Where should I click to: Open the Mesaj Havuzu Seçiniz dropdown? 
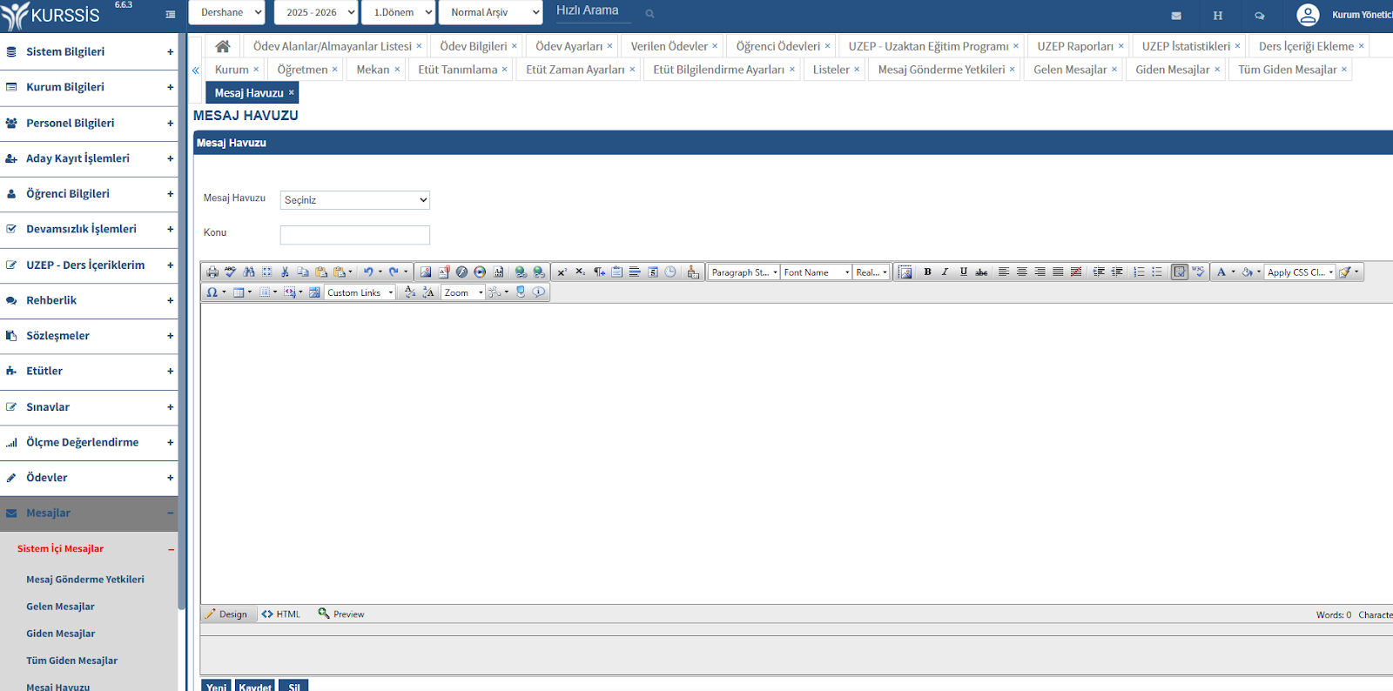point(355,200)
